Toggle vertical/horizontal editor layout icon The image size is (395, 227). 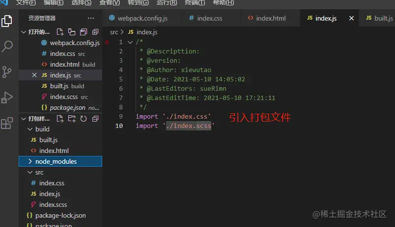point(72,32)
